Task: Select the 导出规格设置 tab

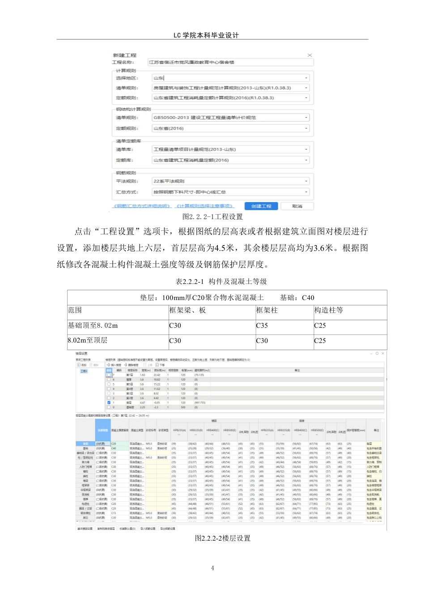Action: pyautogui.click(x=168, y=528)
